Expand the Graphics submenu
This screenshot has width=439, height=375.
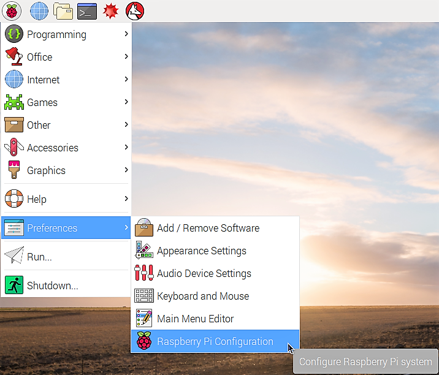pyautogui.click(x=66, y=170)
